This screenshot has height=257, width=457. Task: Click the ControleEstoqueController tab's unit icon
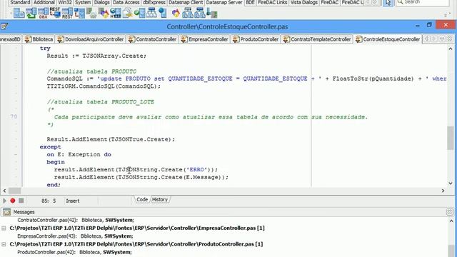[359, 39]
